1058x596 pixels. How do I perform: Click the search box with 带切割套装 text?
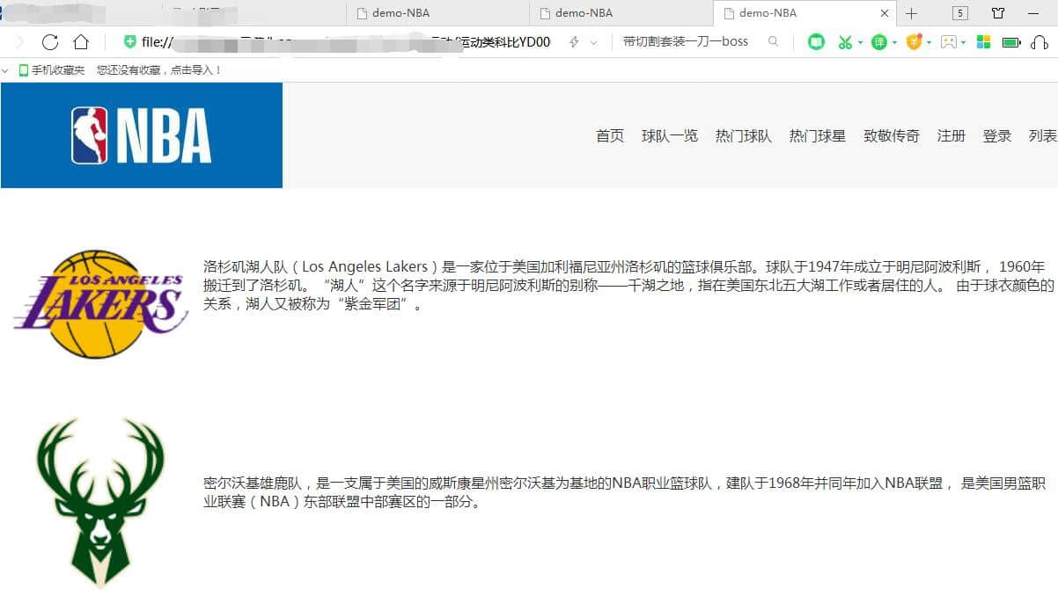click(687, 42)
